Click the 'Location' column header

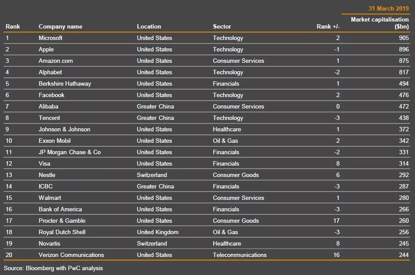[x=149, y=26]
